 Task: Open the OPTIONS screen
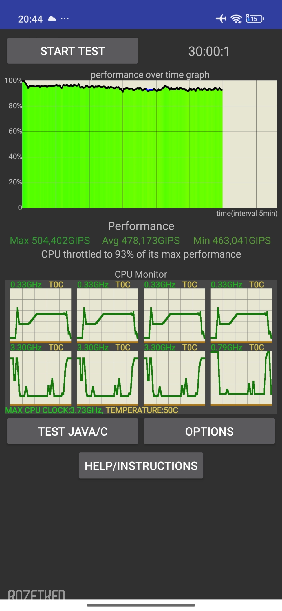tap(209, 431)
